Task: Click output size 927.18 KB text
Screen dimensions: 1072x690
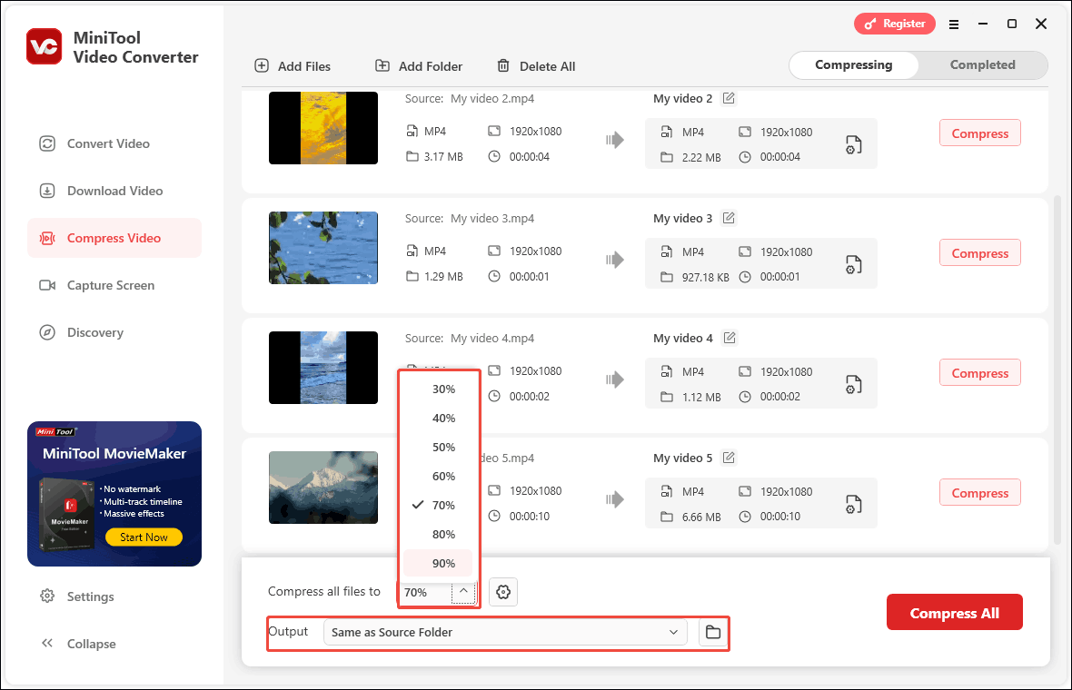Action: point(706,278)
